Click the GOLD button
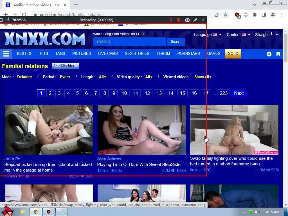 point(233,54)
